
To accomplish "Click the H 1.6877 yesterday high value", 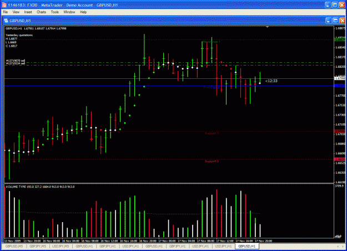I will (11, 39).
